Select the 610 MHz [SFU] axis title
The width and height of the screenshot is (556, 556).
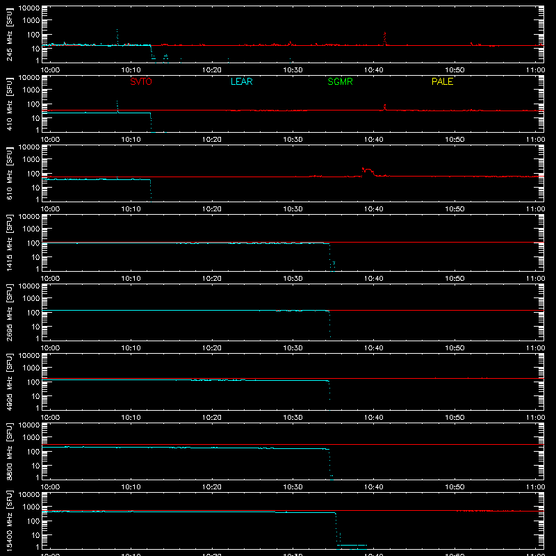click(x=10, y=173)
